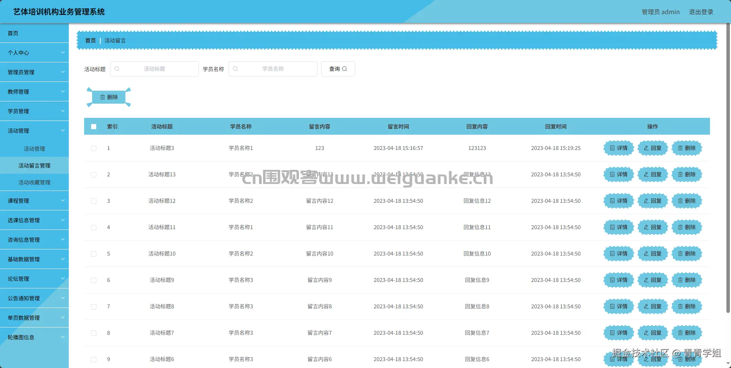Delete the 活动标题8 row

(x=687, y=306)
